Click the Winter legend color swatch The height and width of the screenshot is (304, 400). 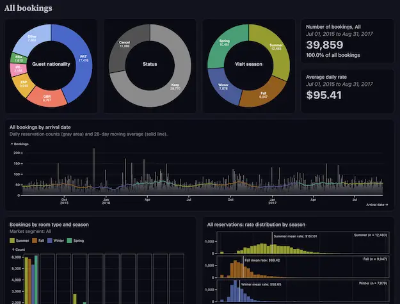click(x=50, y=241)
